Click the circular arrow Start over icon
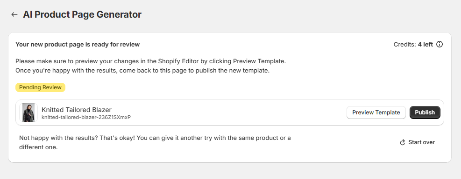 pos(403,142)
